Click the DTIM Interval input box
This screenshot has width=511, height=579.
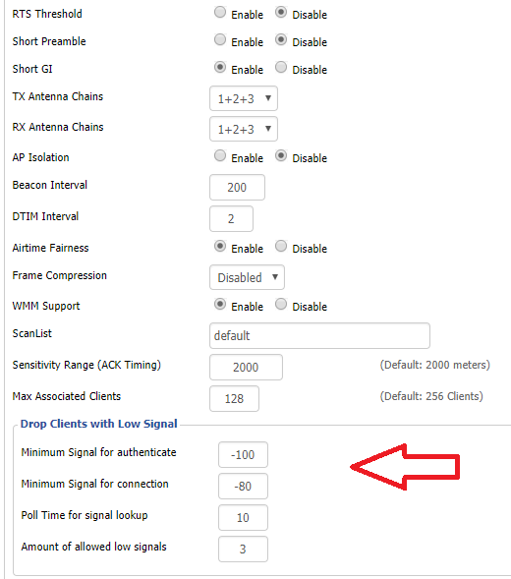(x=231, y=218)
